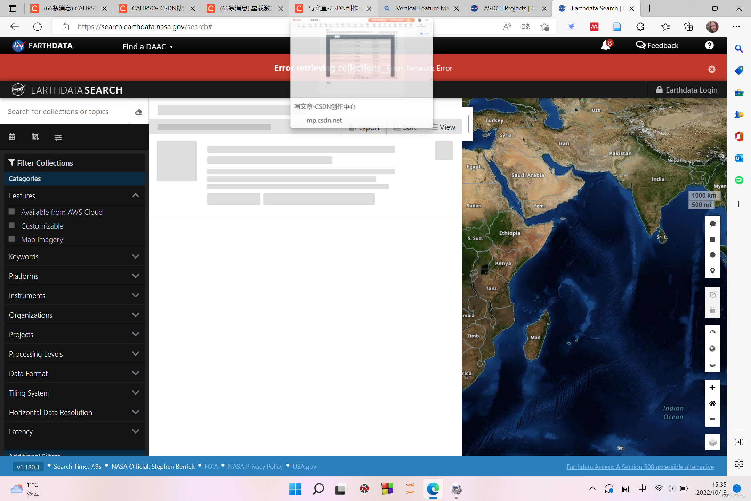The height and width of the screenshot is (501, 751).
Task: Enable Available from AWS Cloud checkbox
Action: pyautogui.click(x=12, y=212)
